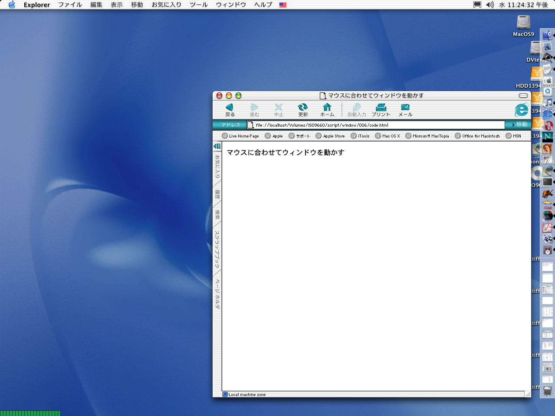Launch QuickTime Player from the Dock
This screenshot has width=555, height=416.
tap(548, 91)
